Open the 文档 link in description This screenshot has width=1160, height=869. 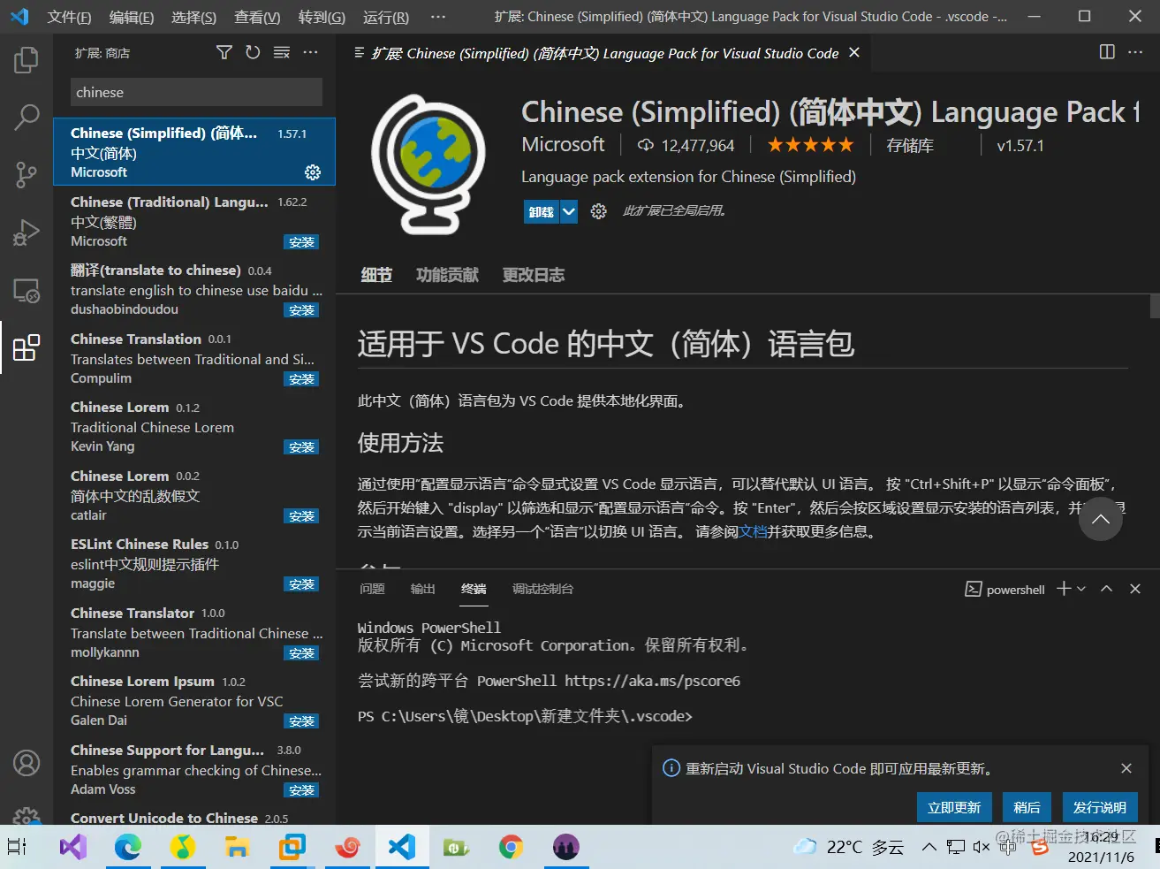tap(753, 531)
